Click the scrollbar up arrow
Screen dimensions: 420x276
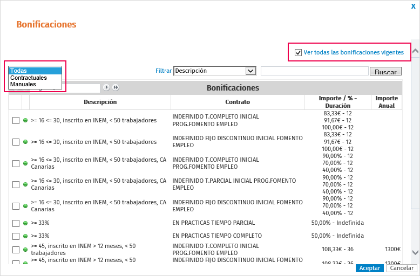pyautogui.click(x=415, y=51)
